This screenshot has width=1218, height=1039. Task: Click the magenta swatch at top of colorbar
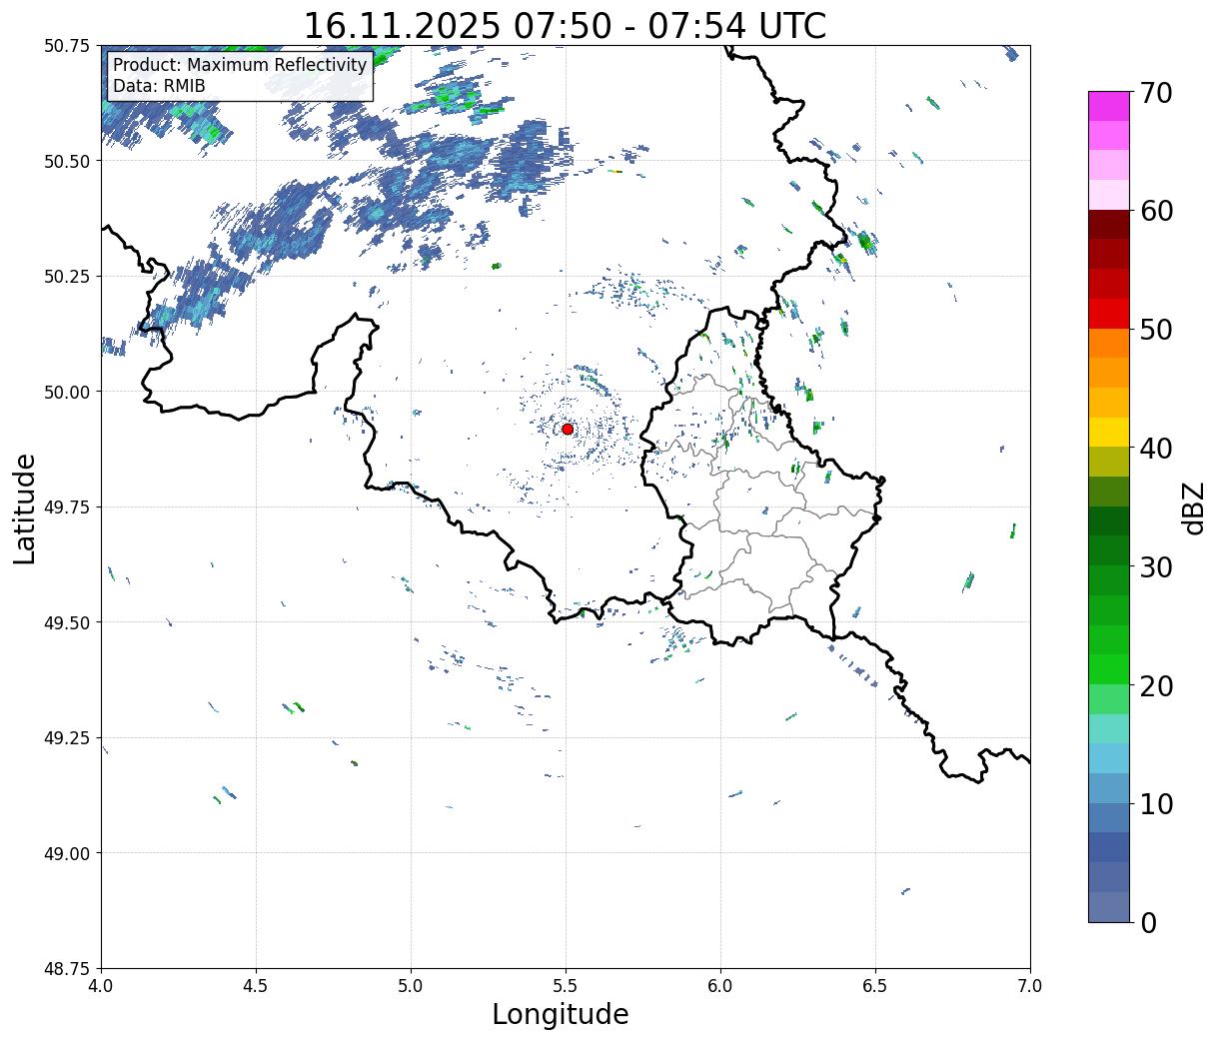[1109, 106]
